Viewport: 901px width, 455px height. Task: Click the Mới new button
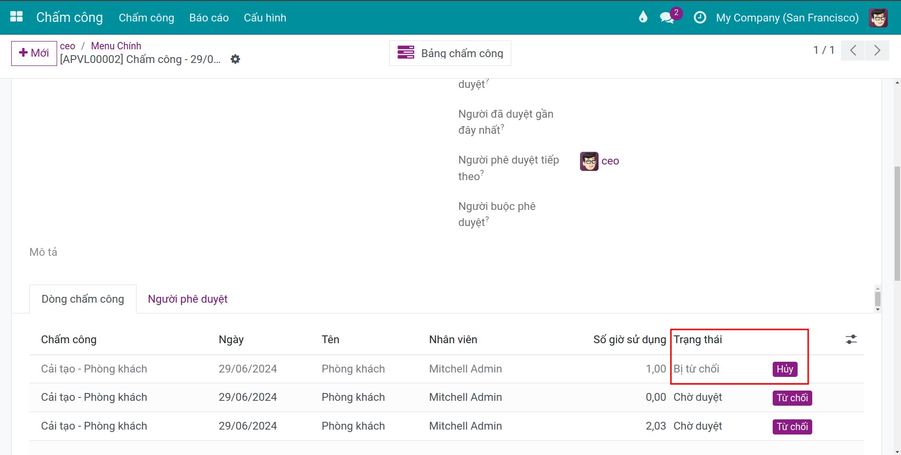point(34,53)
